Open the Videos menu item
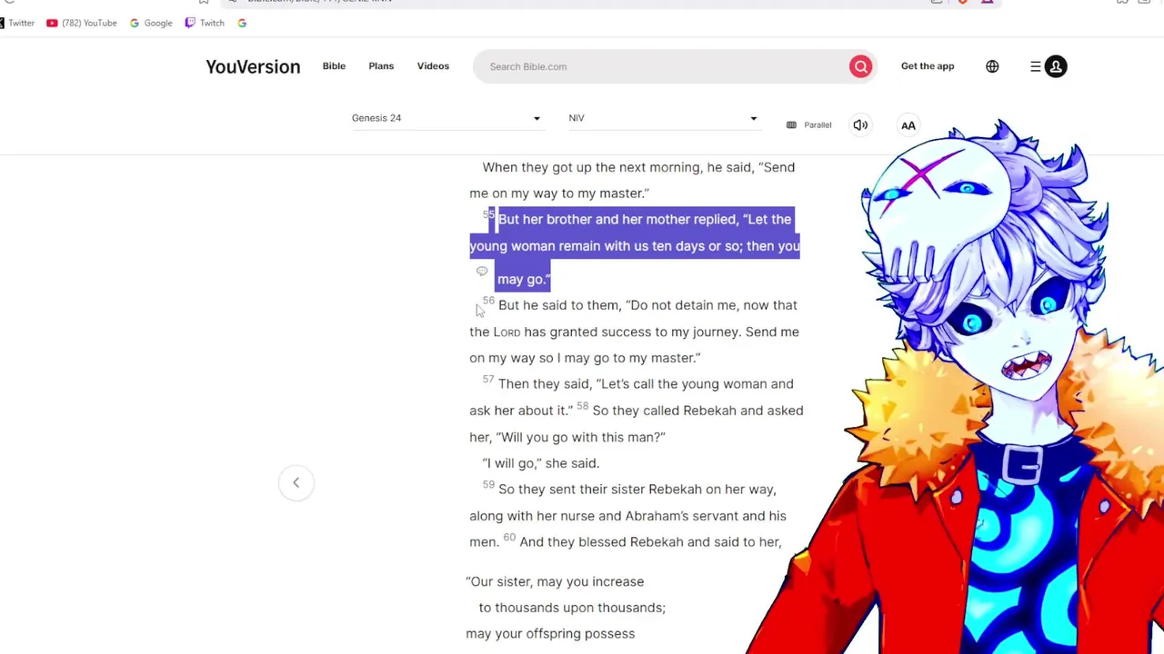Screen dimensions: 1164x654 (x=433, y=66)
